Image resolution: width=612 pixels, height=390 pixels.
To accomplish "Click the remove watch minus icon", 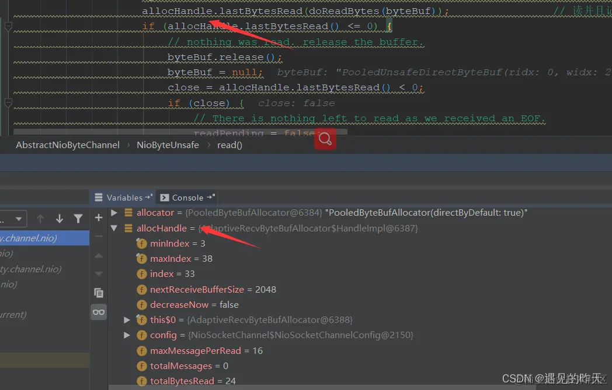I will pyautogui.click(x=99, y=236).
